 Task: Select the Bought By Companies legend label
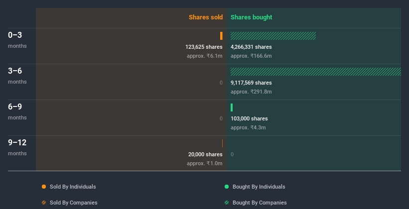[x=260, y=203]
